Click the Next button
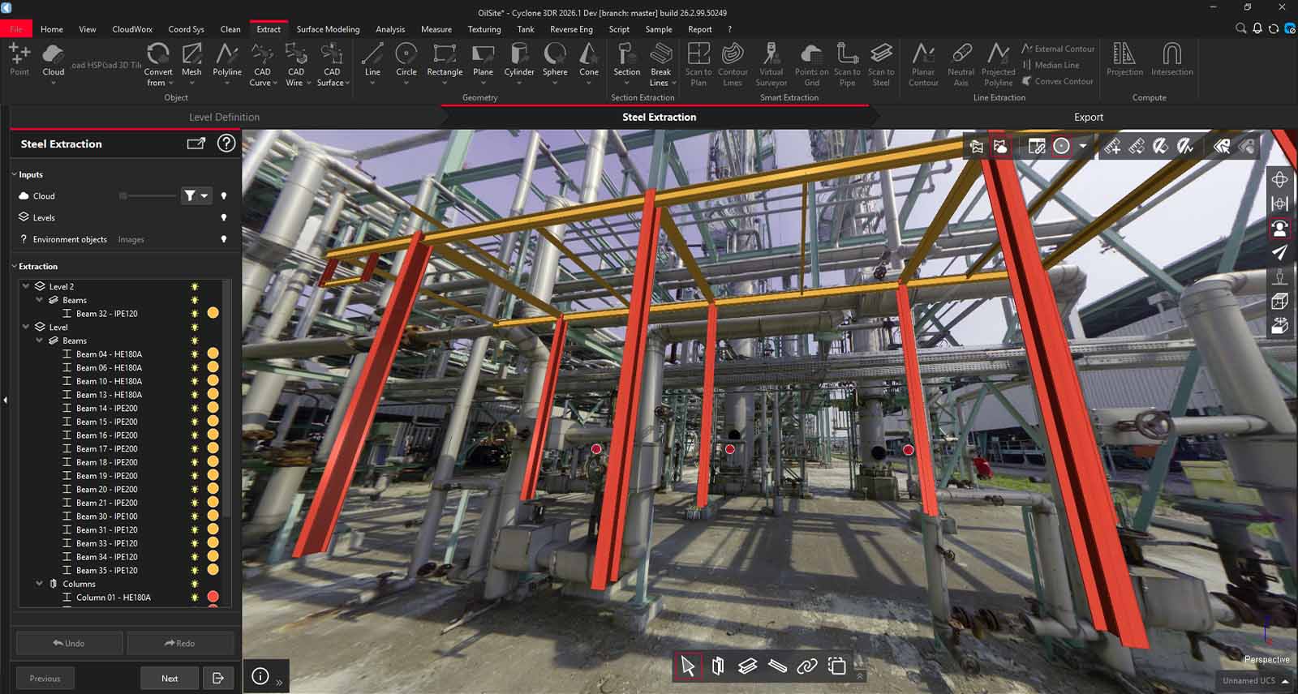Image resolution: width=1298 pixels, height=694 pixels. click(x=170, y=679)
